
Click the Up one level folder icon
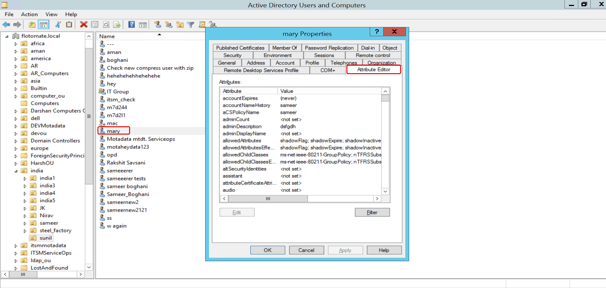click(32, 25)
